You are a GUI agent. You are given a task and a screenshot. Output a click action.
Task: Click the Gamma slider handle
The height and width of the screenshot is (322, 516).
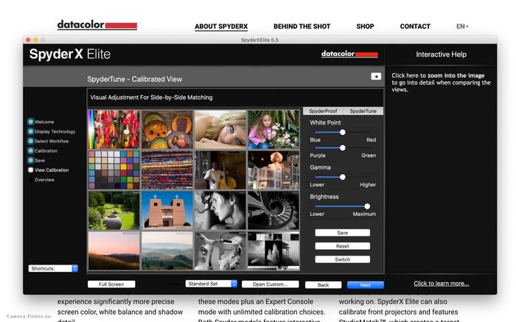[x=343, y=178]
